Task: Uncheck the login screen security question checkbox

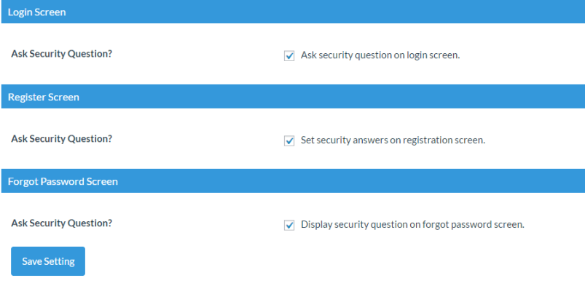Action: coord(289,55)
